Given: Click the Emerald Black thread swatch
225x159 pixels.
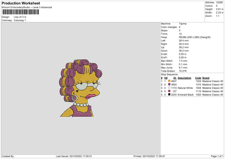Looking at the screenshot, I should click(x=169, y=94).
